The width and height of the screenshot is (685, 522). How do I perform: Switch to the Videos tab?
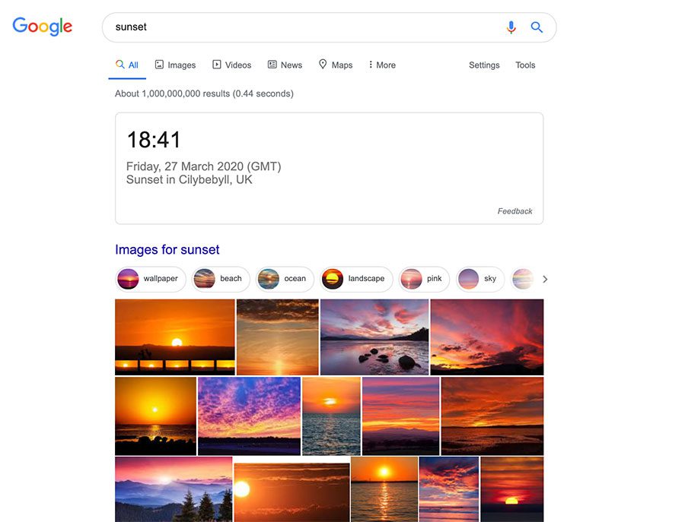[232, 65]
